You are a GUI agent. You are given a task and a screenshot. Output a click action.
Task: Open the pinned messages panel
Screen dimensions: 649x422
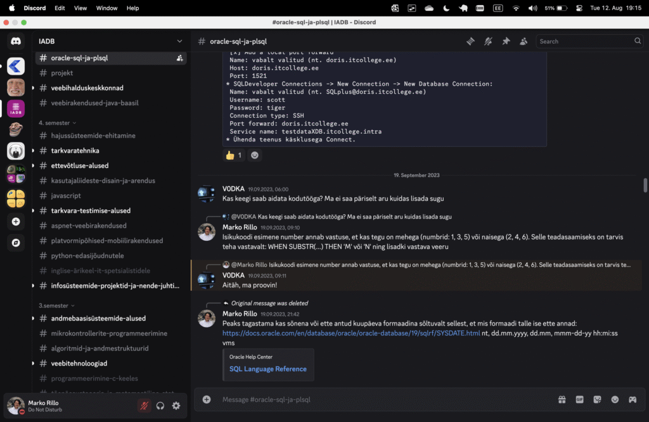point(506,41)
